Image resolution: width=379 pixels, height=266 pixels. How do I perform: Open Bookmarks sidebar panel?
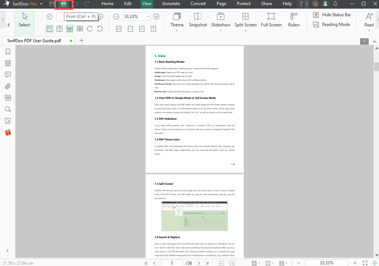(x=8, y=51)
